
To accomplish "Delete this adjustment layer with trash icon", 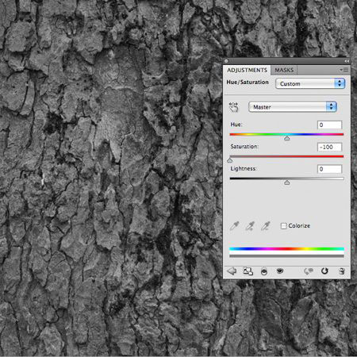I will coord(341,271).
